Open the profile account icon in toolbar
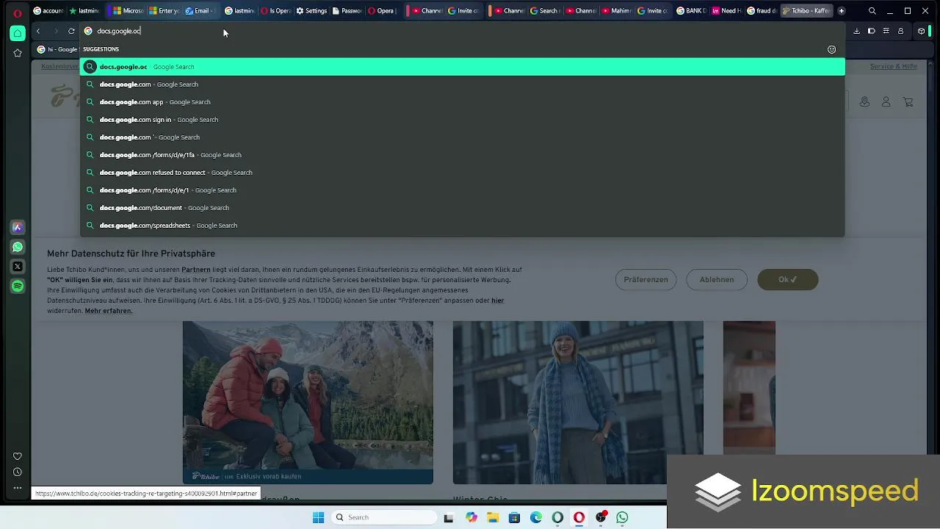This screenshot has width=940, height=529. 900,31
